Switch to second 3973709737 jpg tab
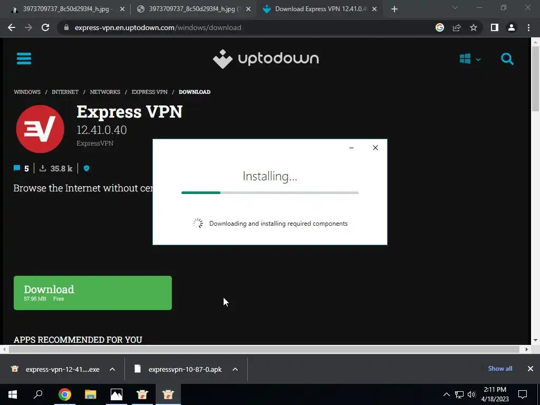 (193, 9)
